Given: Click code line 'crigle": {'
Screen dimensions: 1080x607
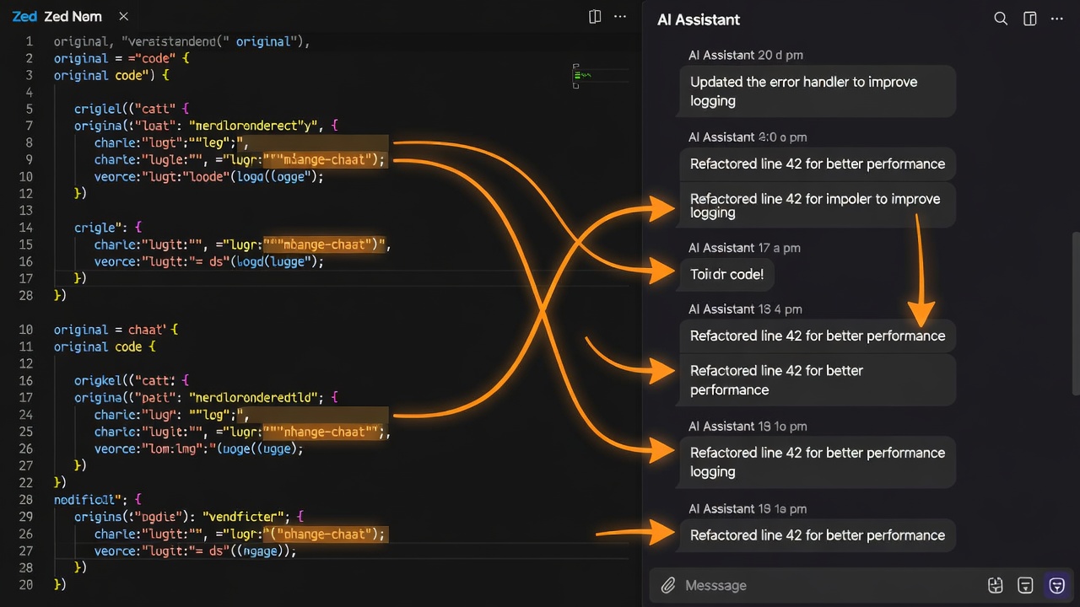Looking at the screenshot, I should tap(108, 228).
